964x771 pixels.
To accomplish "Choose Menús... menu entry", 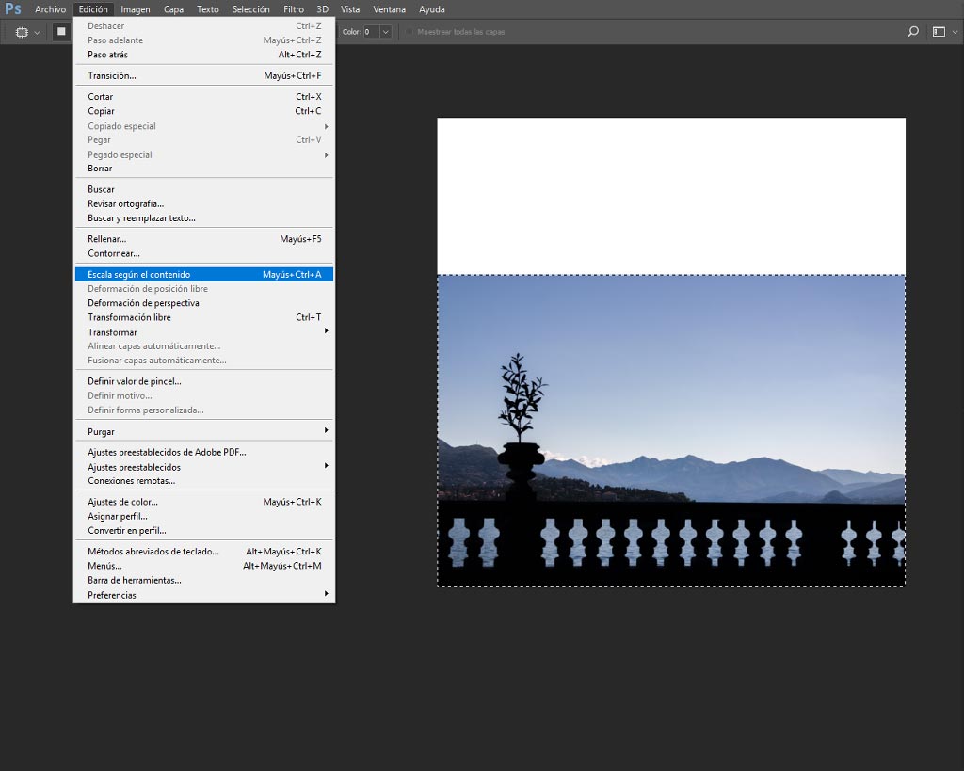I will [204, 566].
